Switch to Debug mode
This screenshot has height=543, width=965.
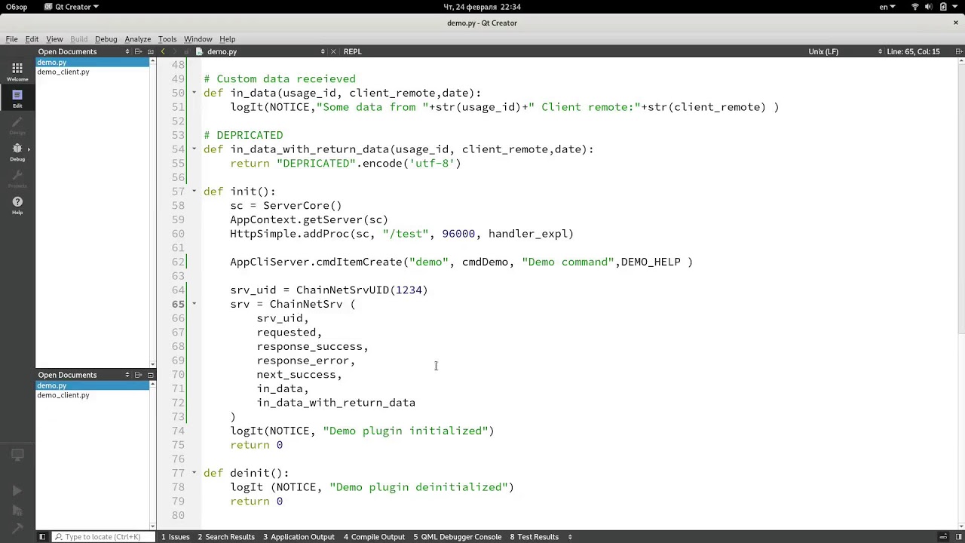click(x=17, y=152)
